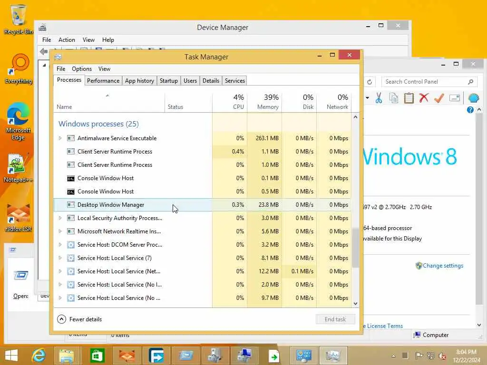Image resolution: width=487 pixels, height=365 pixels.
Task: Expand Antimalware Service Executable row
Action: (60, 138)
